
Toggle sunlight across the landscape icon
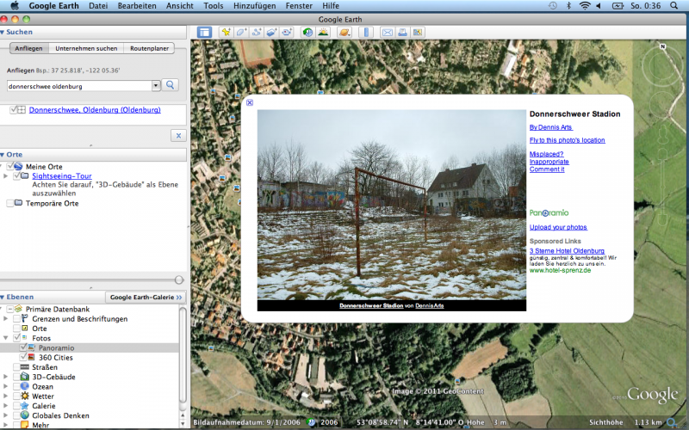pyautogui.click(x=323, y=33)
